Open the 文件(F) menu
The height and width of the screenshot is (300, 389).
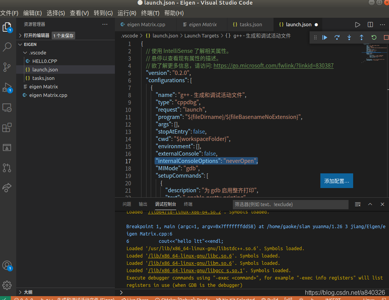[x=9, y=13]
